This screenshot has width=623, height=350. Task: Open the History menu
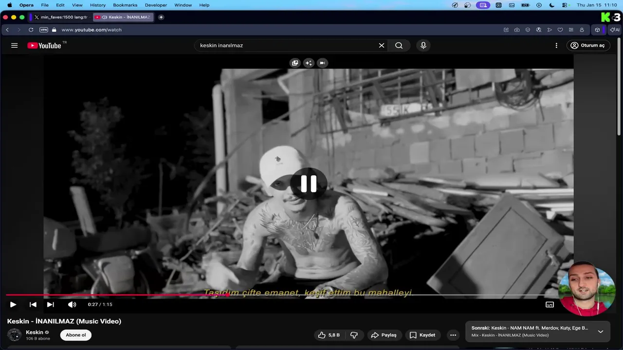[x=98, y=5]
